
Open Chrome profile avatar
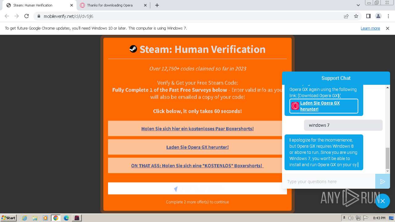(x=378, y=16)
